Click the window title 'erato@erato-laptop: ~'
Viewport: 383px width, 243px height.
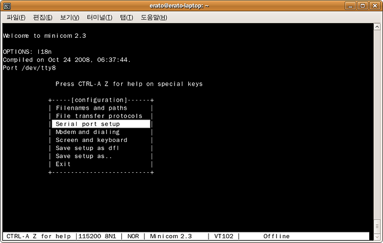tap(179, 6)
